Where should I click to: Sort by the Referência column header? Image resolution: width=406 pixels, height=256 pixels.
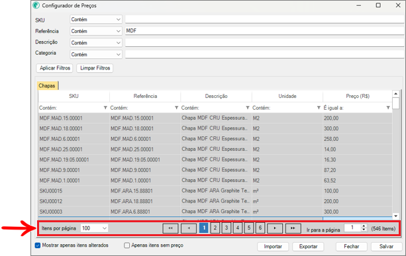click(145, 96)
